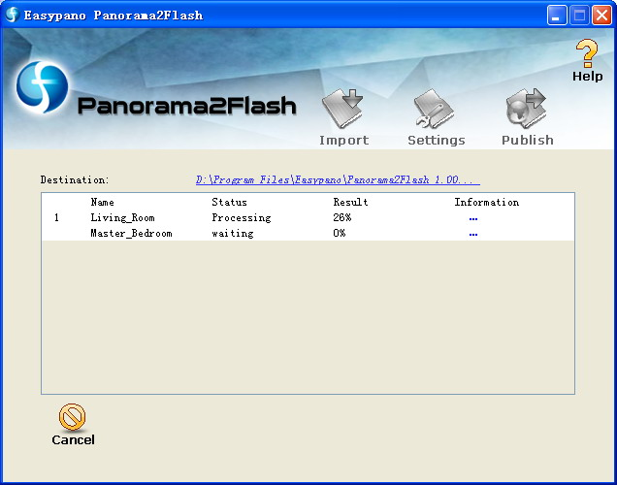The width and height of the screenshot is (617, 485).
Task: Cancel the processing with Cancel icon
Action: (x=72, y=416)
